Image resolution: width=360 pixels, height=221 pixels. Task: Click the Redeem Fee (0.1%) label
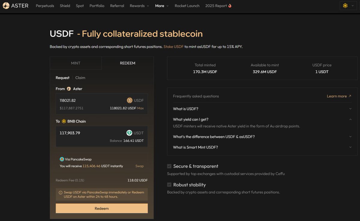tap(70, 180)
